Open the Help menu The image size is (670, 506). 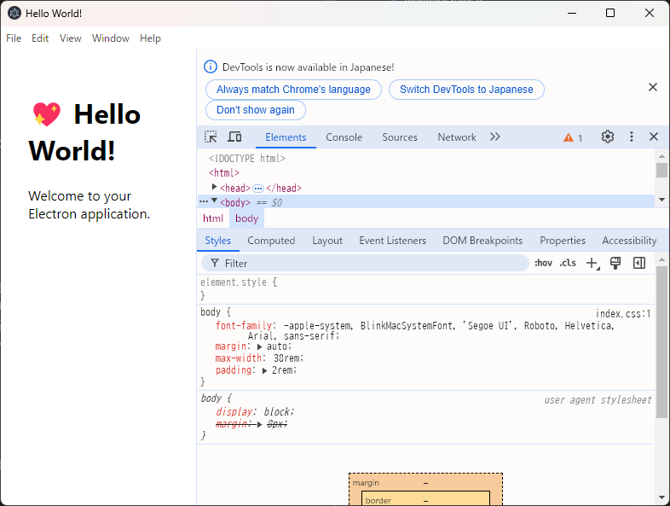(150, 38)
